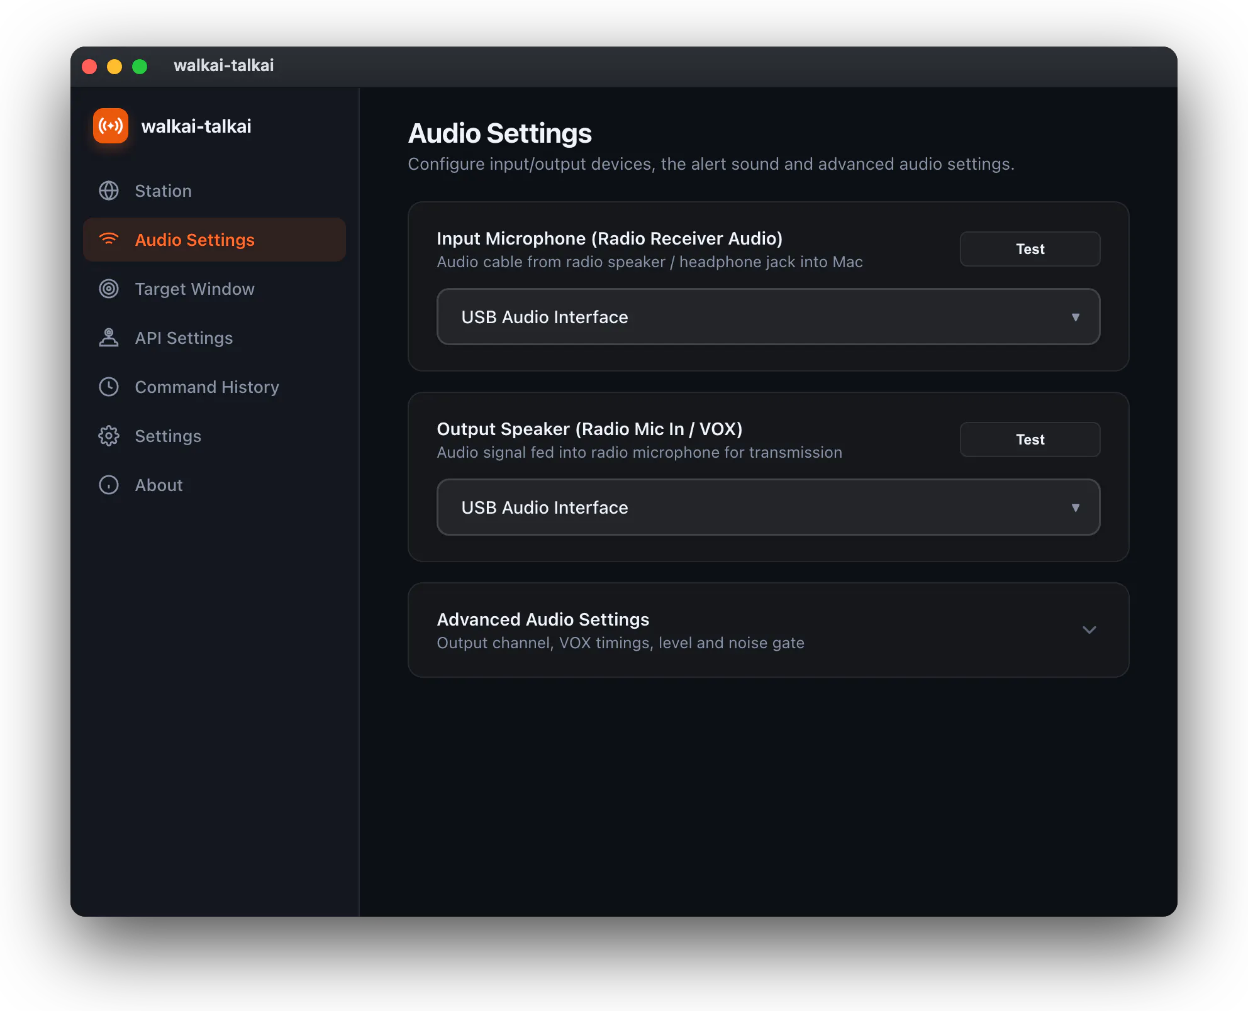The width and height of the screenshot is (1248, 1011).
Task: Open the Output Speaker device dropdown
Action: click(x=768, y=507)
